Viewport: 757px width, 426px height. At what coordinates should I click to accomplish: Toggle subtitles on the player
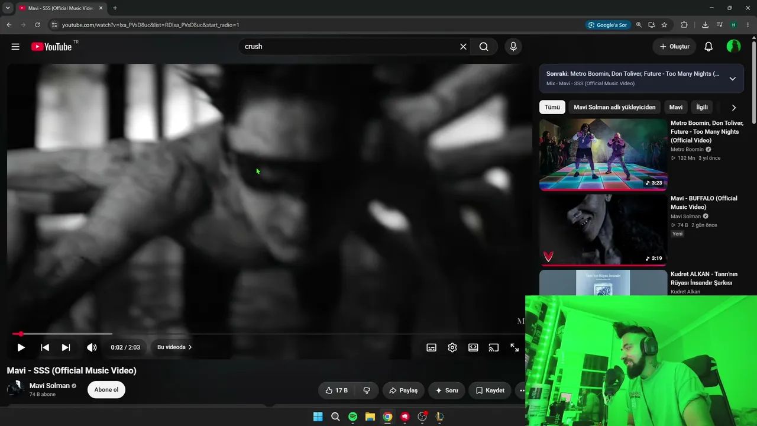432,347
